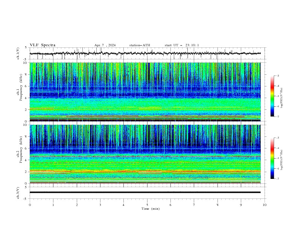Click the ch.1 waveform trace panel
Image resolution: width=298 pixels, height=230 pixels.
point(148,53)
